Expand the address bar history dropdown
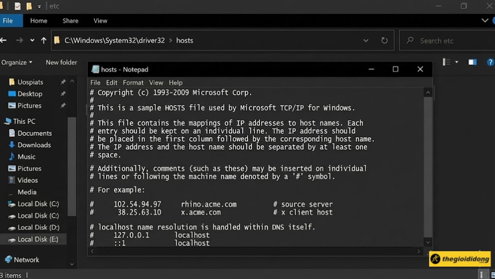Viewport: 495px width, 279px height. point(366,41)
